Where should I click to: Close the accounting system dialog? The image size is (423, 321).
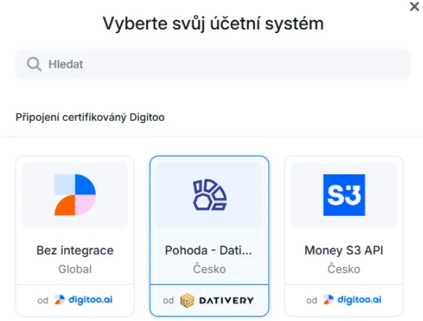pyautogui.click(x=414, y=7)
